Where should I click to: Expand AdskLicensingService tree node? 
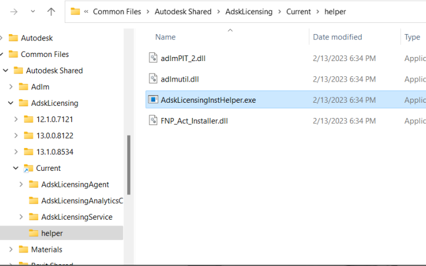pos(21,217)
